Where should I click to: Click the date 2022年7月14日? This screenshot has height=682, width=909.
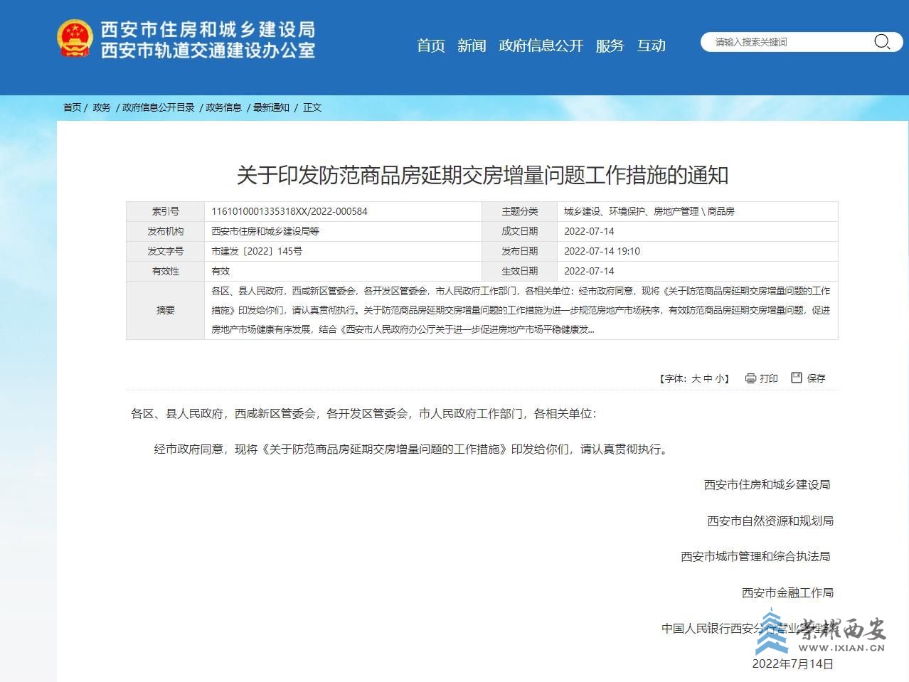coord(792,664)
